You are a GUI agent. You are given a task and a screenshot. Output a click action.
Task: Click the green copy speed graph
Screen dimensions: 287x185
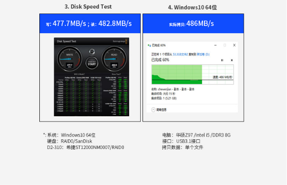[x=192, y=74]
